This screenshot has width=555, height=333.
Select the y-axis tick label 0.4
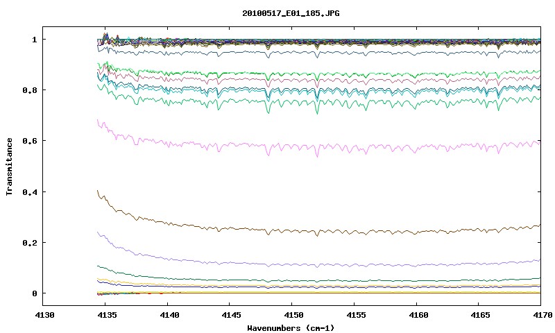click(30, 191)
